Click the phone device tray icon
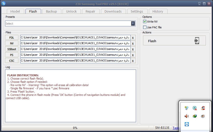The image size is (213, 132). (x=187, y=108)
